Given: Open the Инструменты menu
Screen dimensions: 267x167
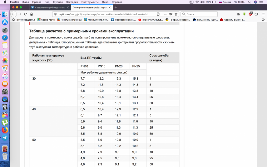Looking at the screenshot, I should tap(90, 2).
